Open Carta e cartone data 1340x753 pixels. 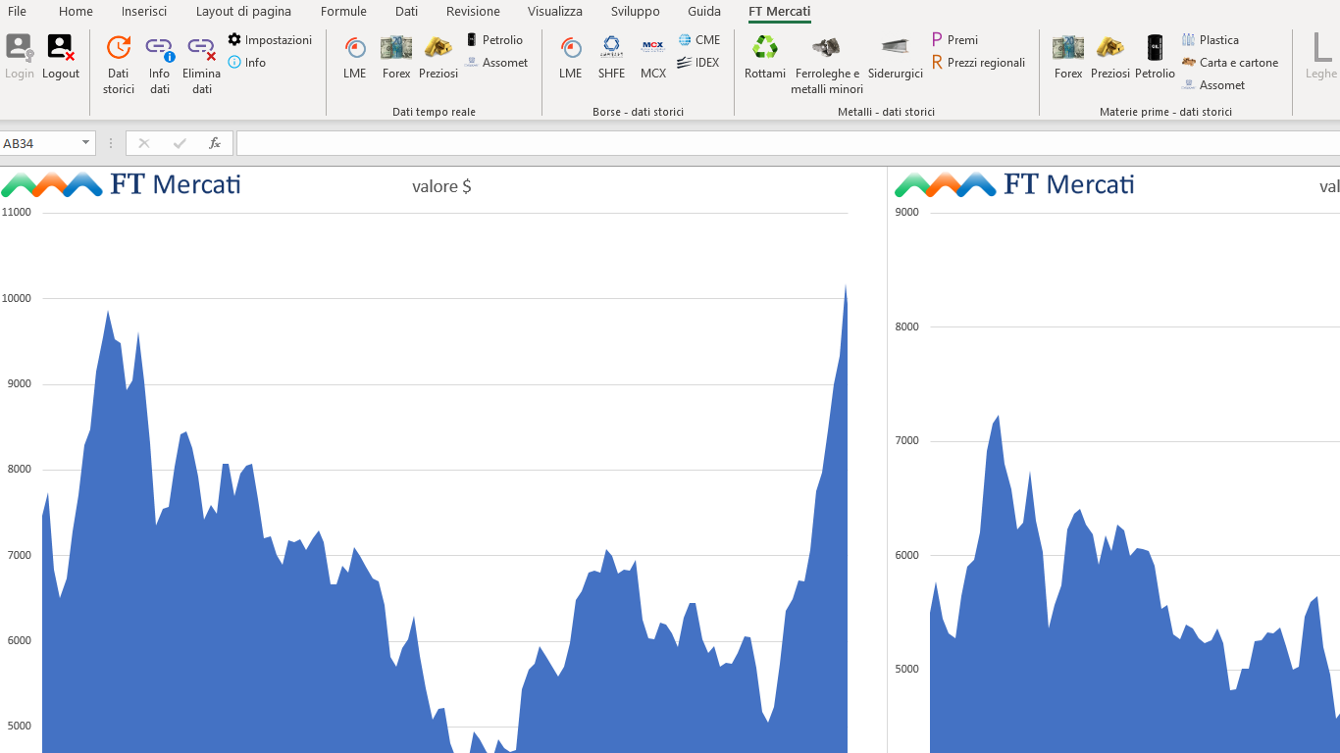click(x=1230, y=63)
